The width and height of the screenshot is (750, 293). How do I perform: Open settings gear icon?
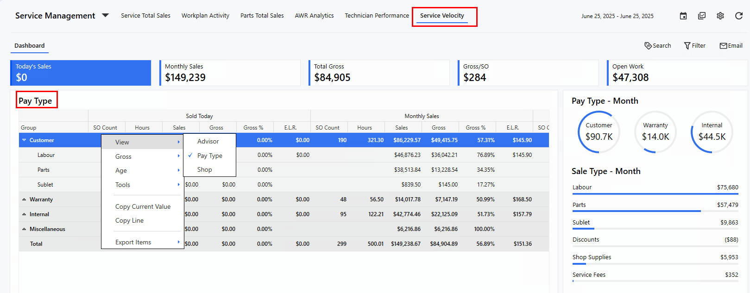tap(720, 16)
